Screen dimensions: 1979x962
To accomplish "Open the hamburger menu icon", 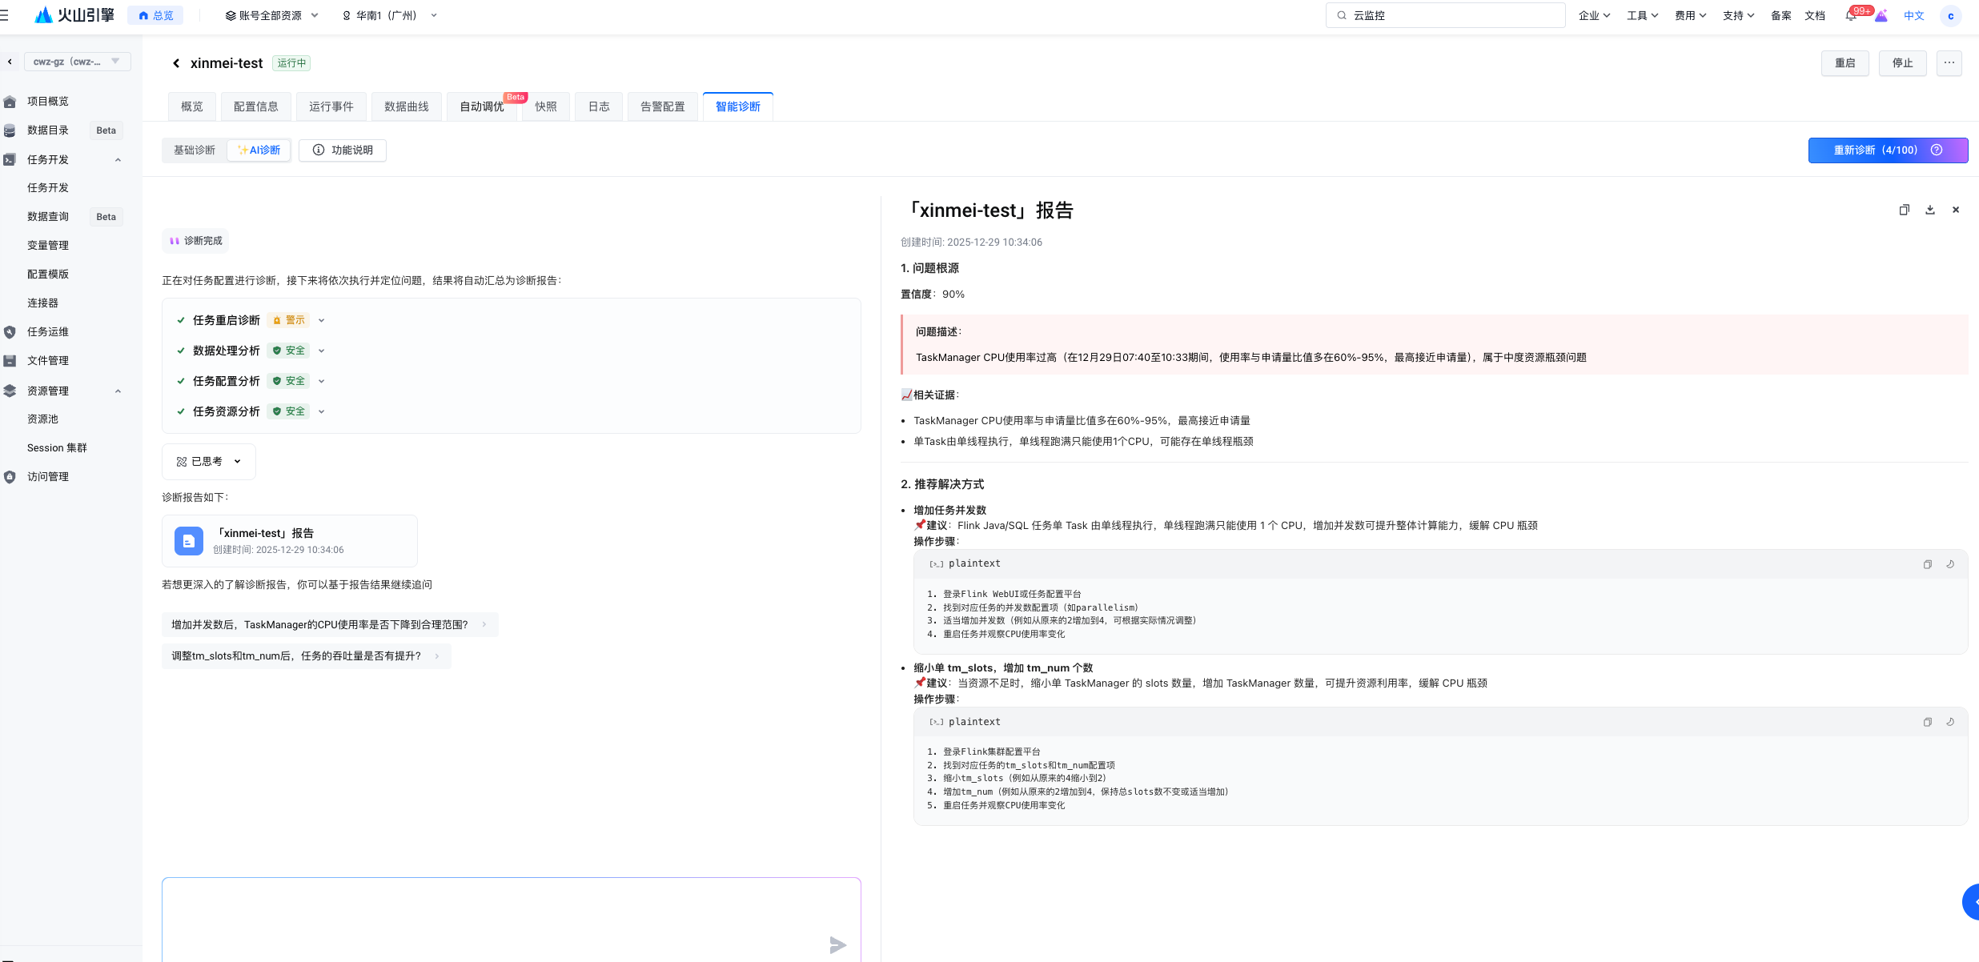I will [5, 15].
